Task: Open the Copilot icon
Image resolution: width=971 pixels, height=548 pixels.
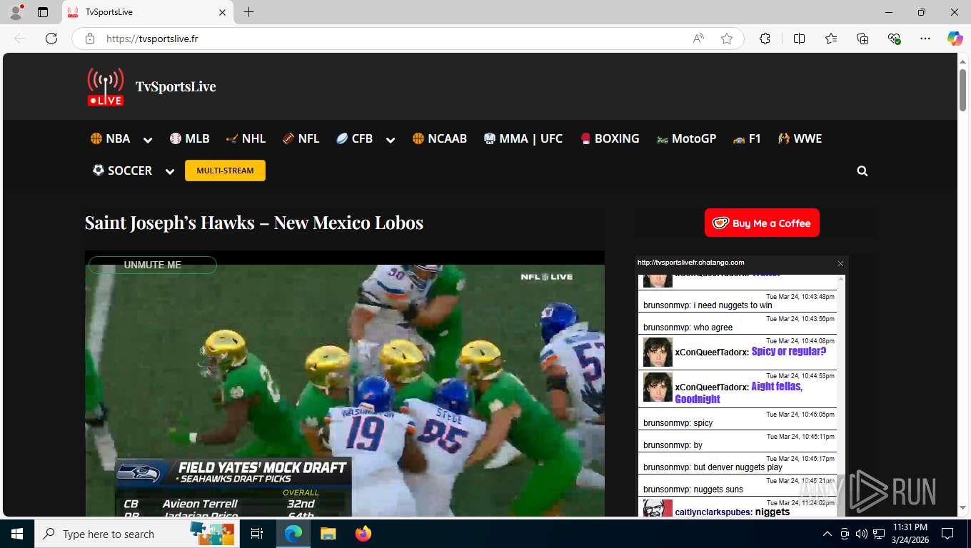Action: [x=955, y=39]
